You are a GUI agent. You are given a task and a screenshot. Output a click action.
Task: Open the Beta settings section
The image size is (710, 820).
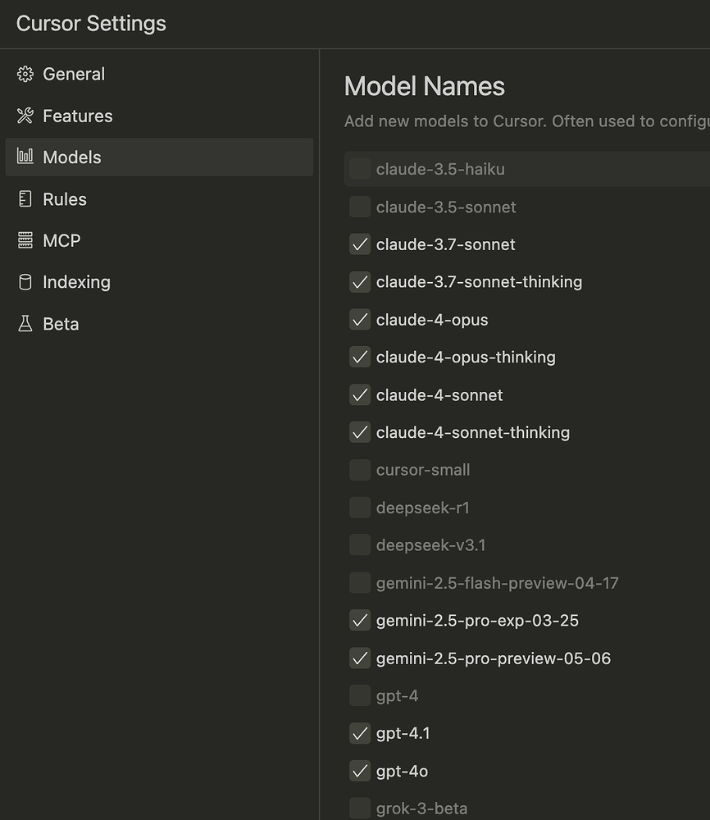point(159,324)
